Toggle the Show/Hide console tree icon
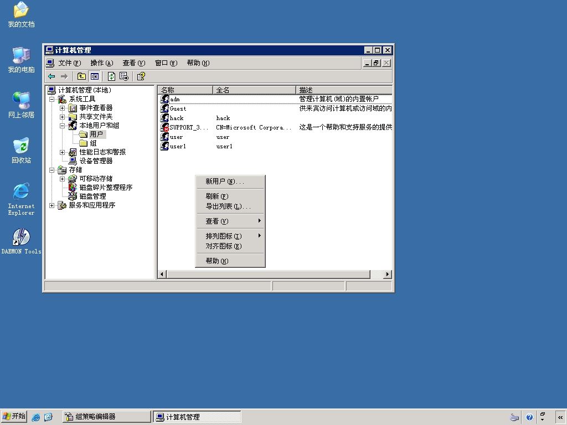Viewport: 567px width, 425px height. point(94,76)
